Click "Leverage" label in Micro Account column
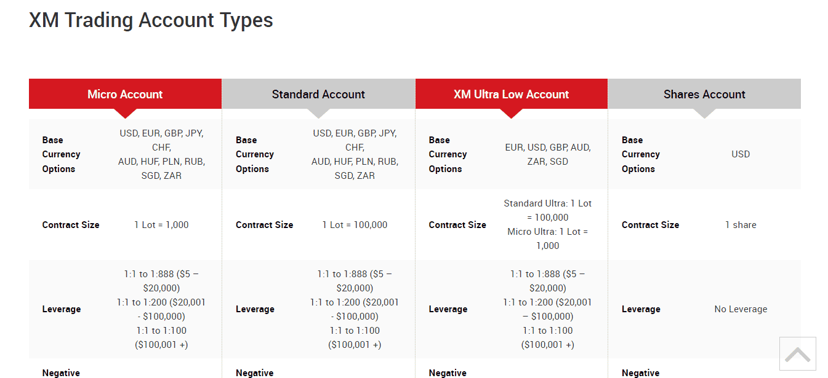The image size is (828, 378). [x=62, y=309]
